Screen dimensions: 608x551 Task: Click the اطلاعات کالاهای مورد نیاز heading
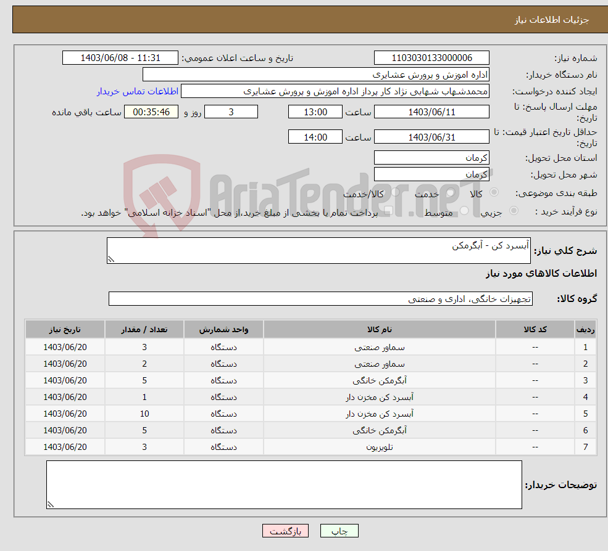[541, 274]
